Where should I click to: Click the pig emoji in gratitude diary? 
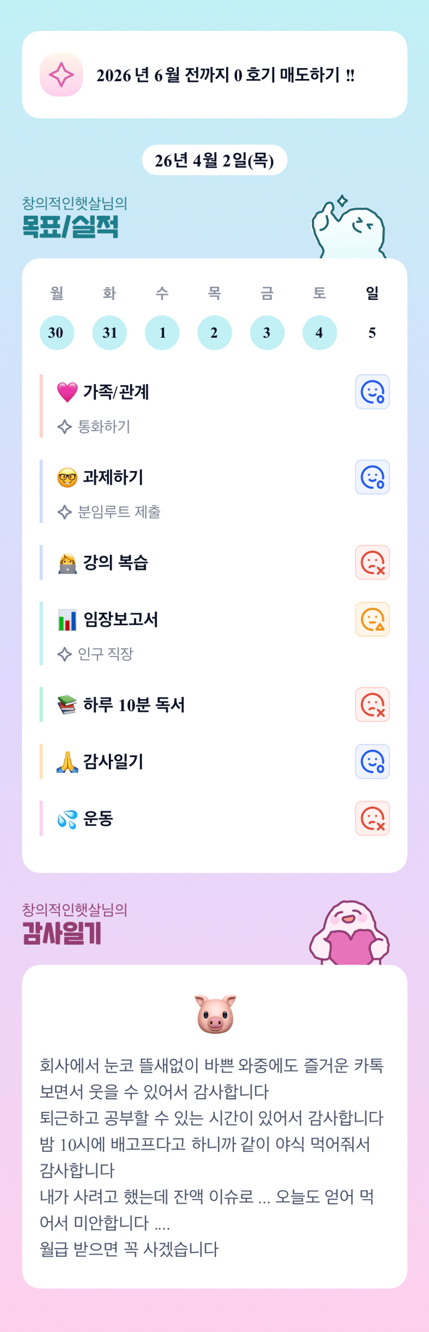click(x=215, y=1014)
